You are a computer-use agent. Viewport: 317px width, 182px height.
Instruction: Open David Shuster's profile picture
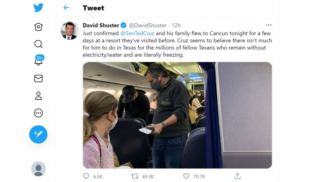point(70,30)
